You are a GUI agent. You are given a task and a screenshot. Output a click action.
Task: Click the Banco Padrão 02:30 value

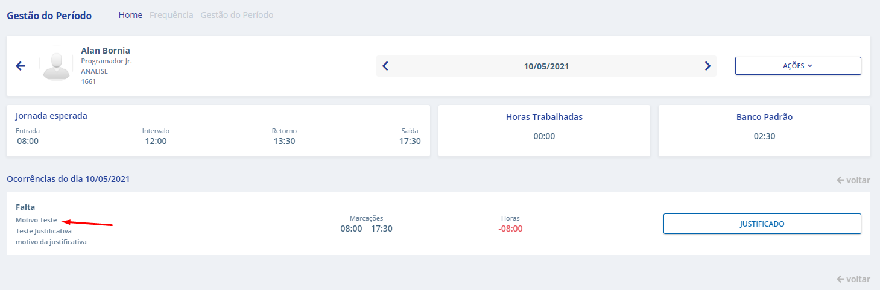[764, 136]
